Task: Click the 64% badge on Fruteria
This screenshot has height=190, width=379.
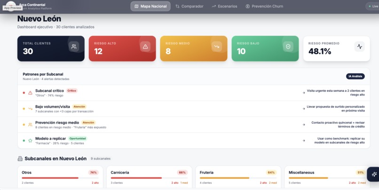Action: click(x=271, y=173)
